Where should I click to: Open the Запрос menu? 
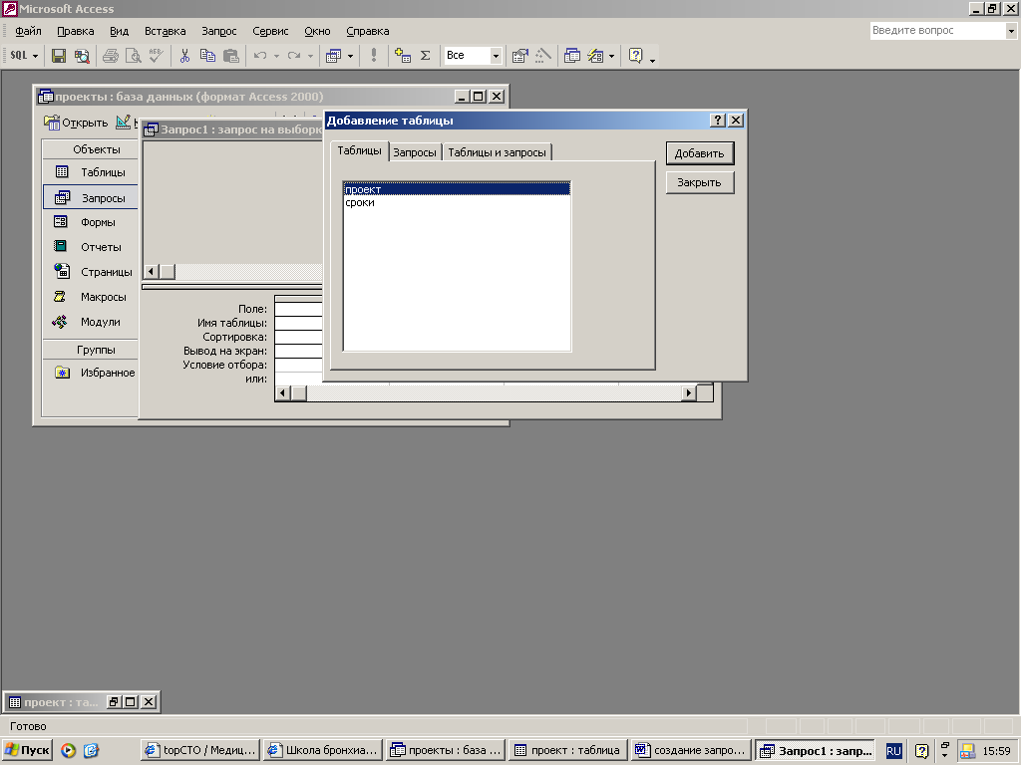coord(218,31)
